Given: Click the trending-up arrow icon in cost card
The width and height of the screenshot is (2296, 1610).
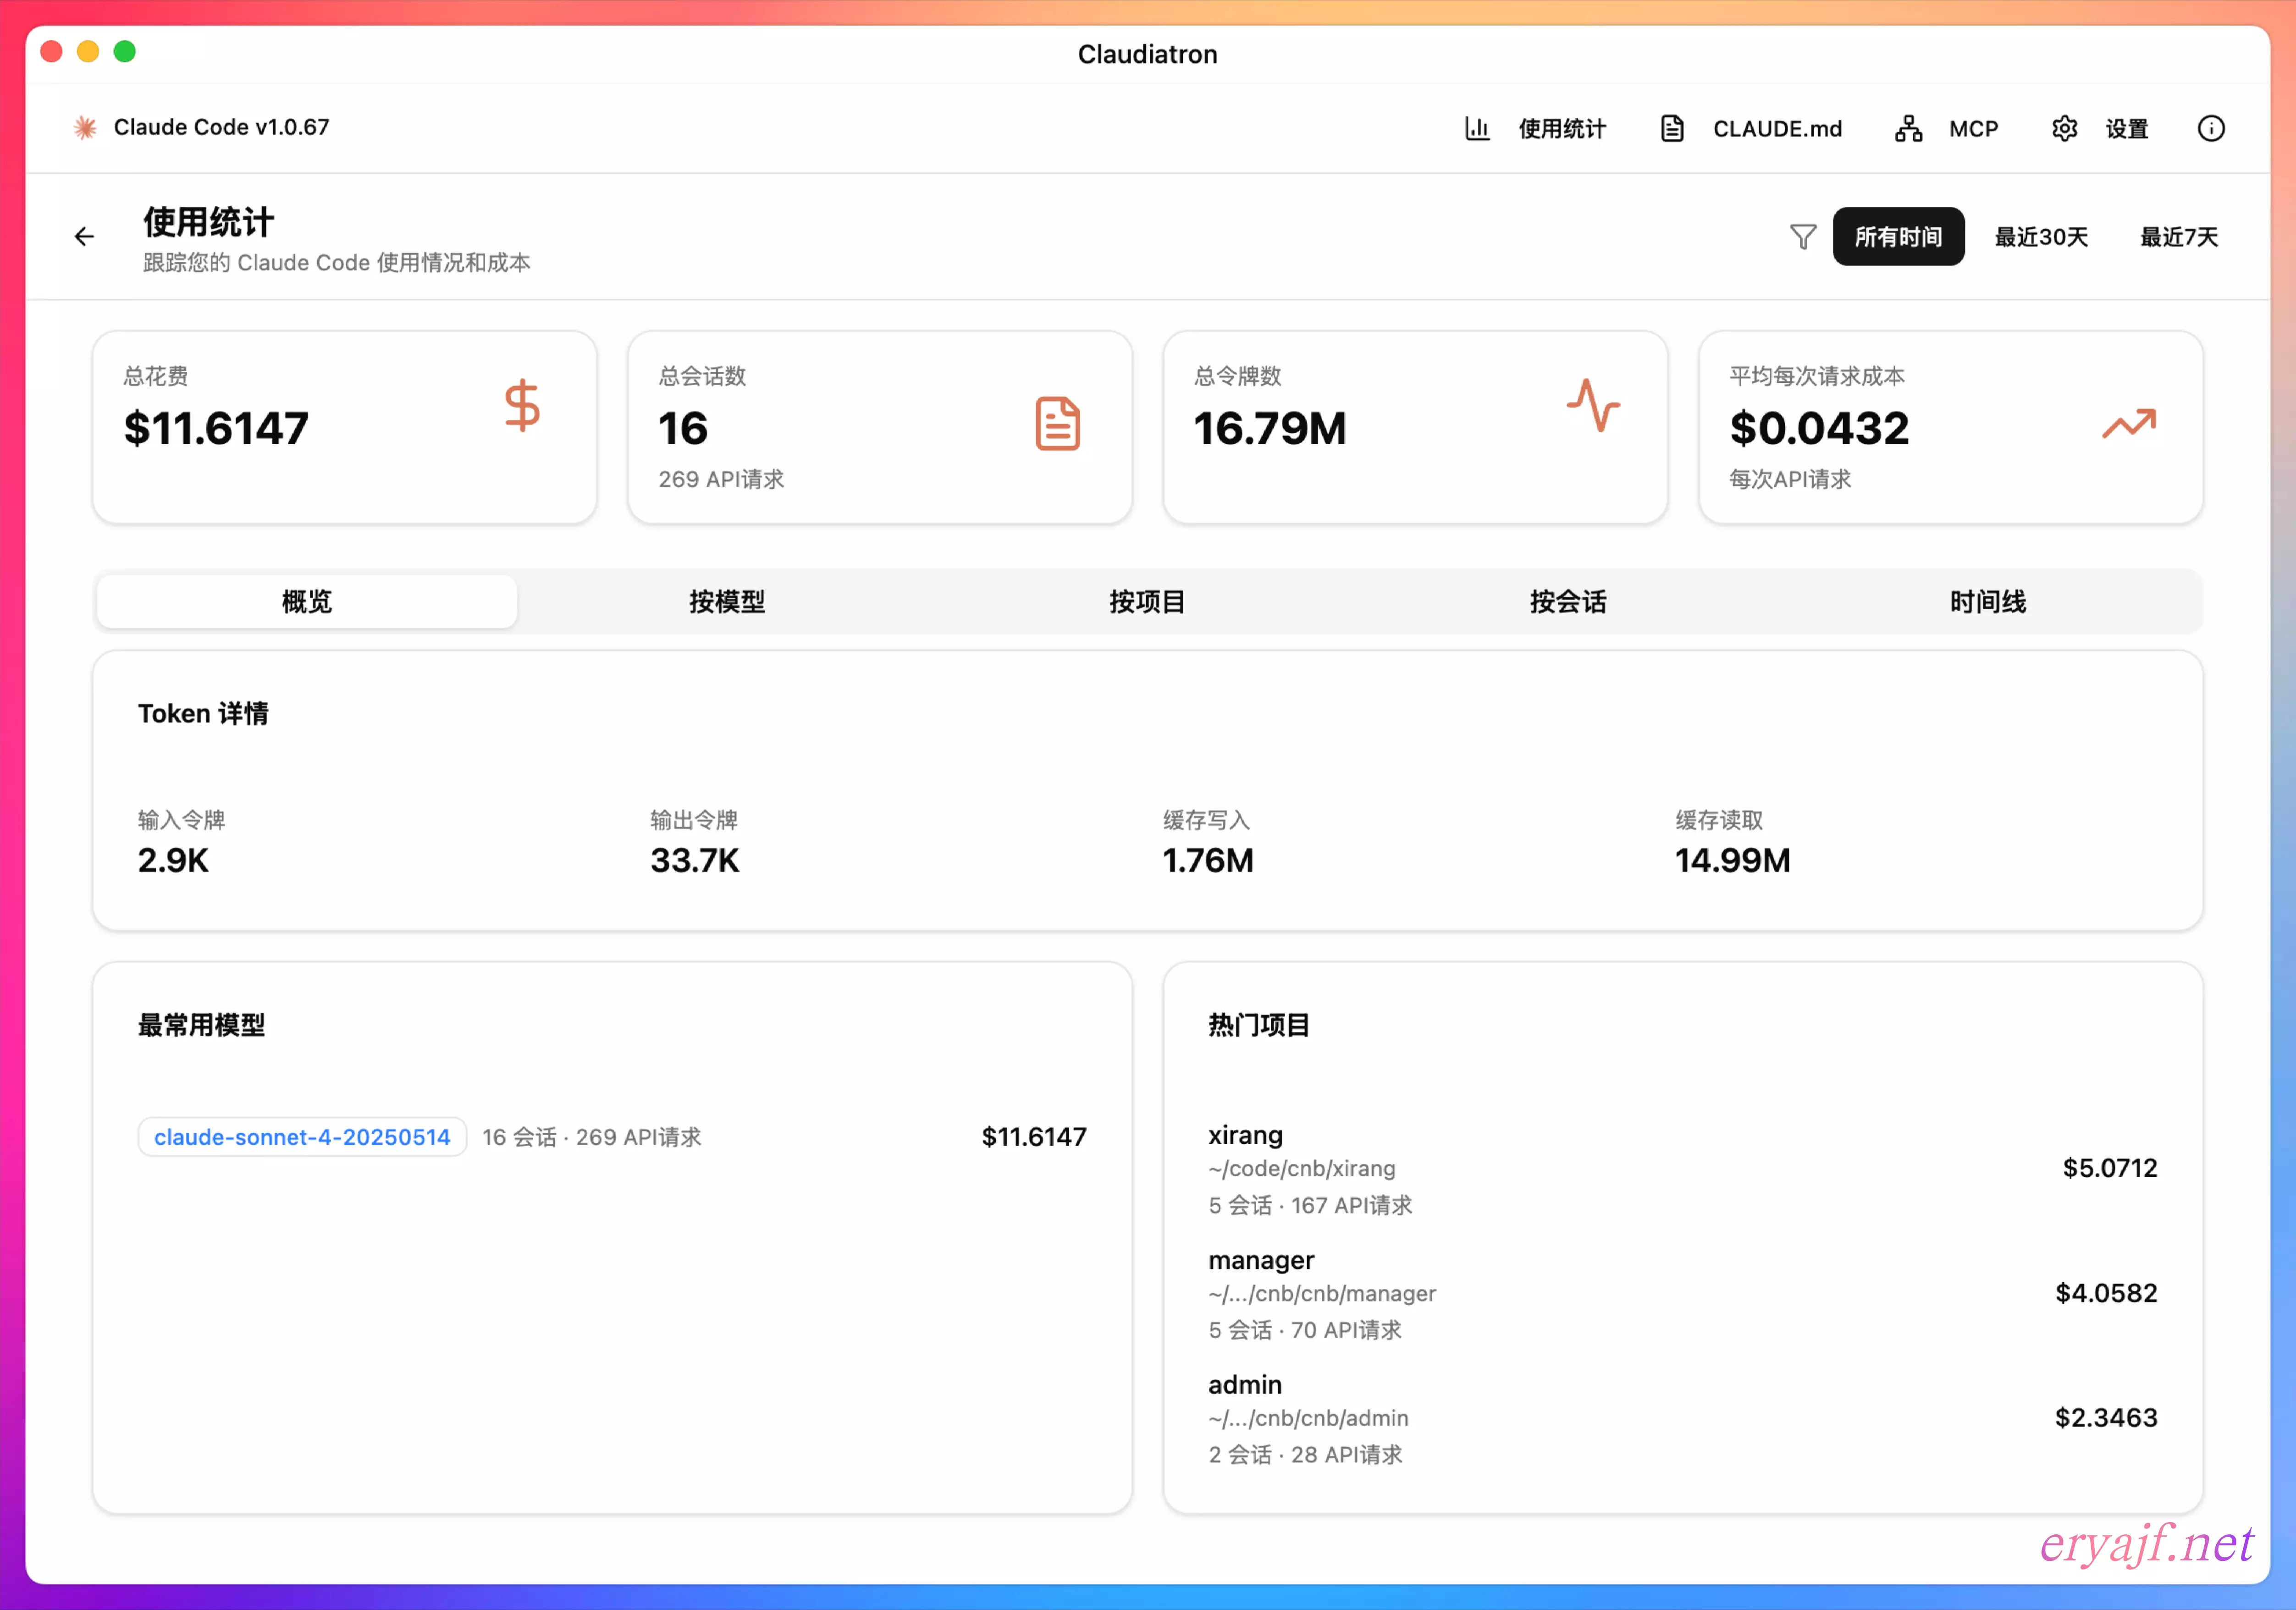Looking at the screenshot, I should [x=2129, y=424].
